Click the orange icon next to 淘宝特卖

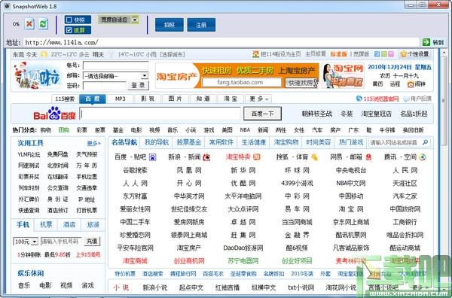point(257,157)
